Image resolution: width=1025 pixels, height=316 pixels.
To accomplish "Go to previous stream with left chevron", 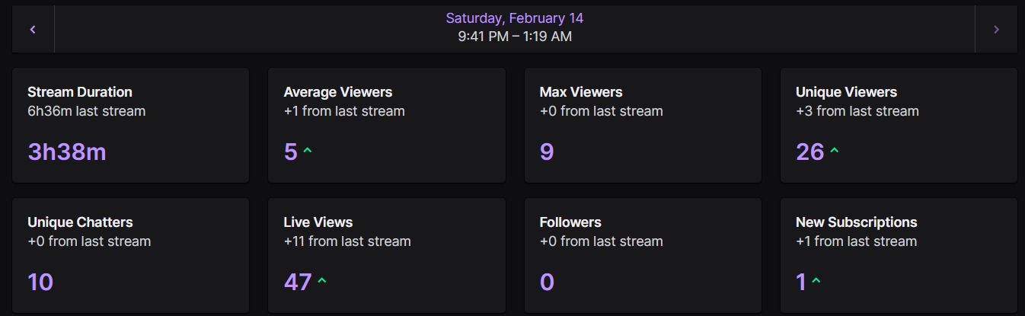I will (33, 30).
